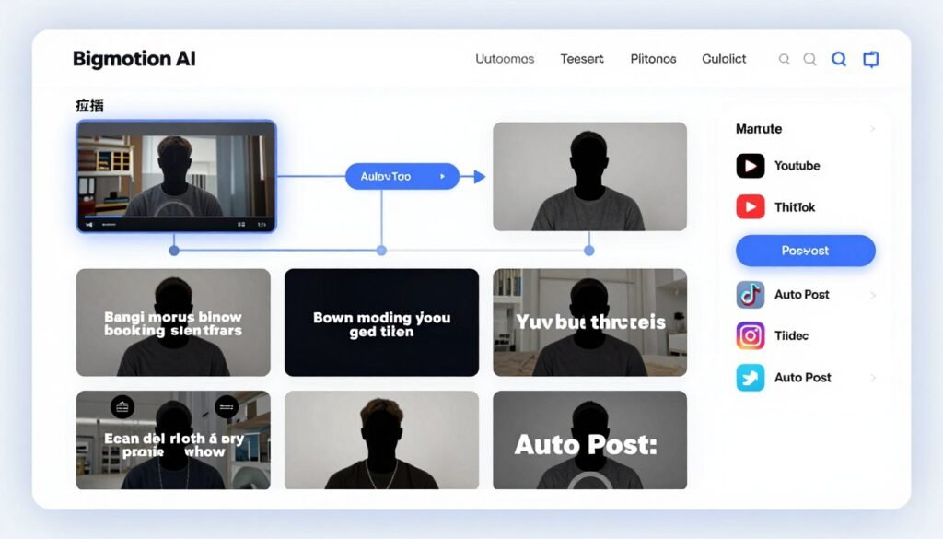Click the black YouTube play icon

750,166
